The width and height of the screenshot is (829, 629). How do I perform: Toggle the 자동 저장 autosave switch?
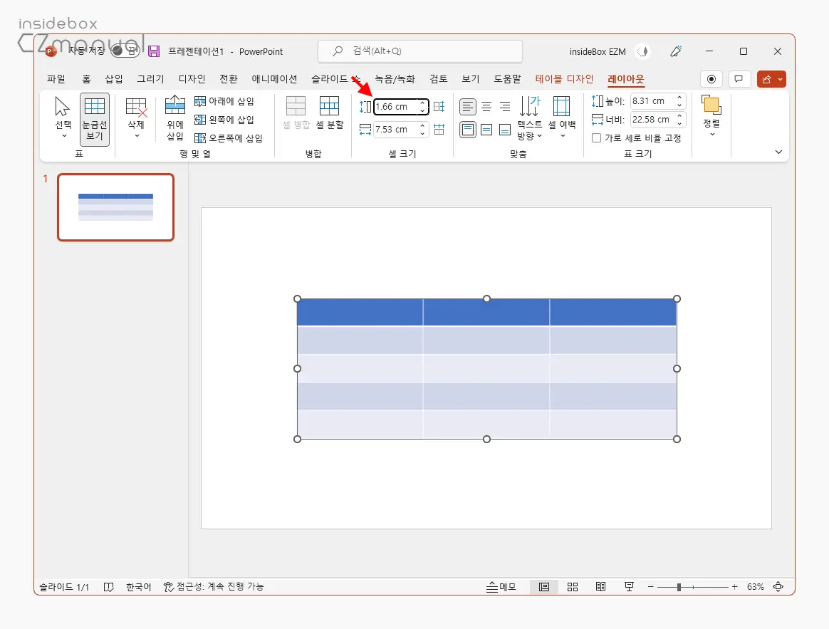point(125,51)
